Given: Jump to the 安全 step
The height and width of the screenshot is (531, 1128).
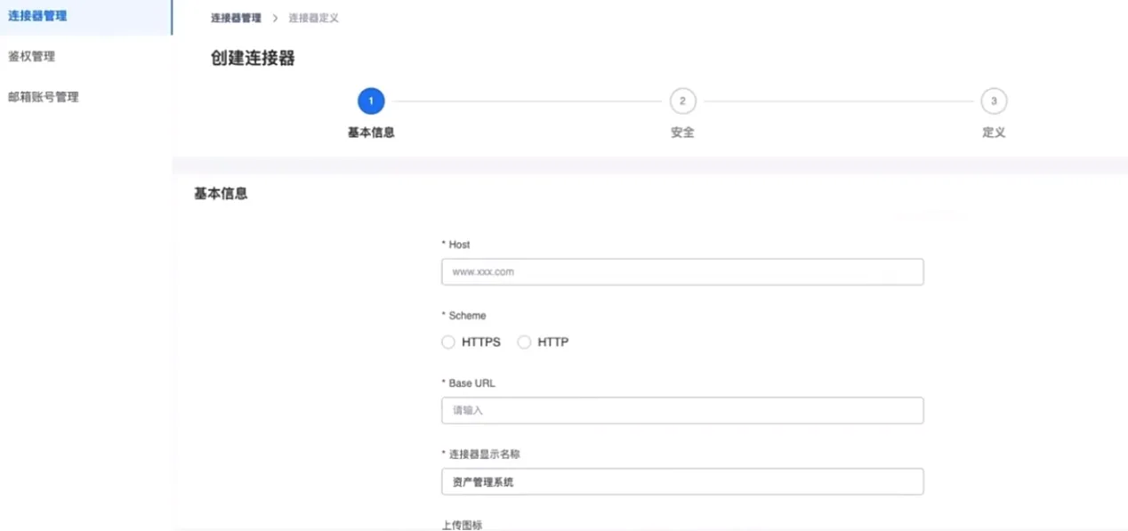Looking at the screenshot, I should tap(682, 131).
